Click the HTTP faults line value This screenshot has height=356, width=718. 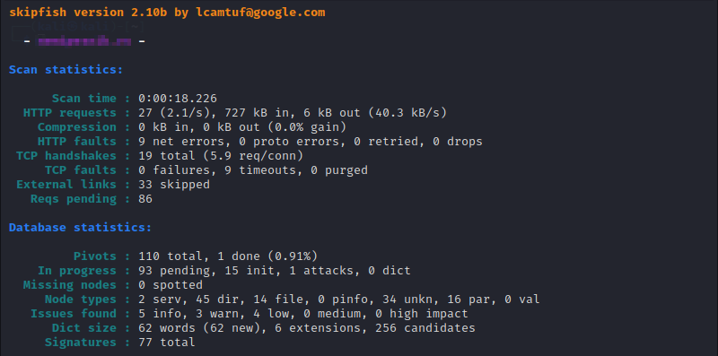click(x=311, y=142)
